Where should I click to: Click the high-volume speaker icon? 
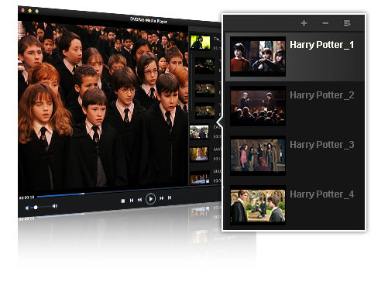point(55,206)
